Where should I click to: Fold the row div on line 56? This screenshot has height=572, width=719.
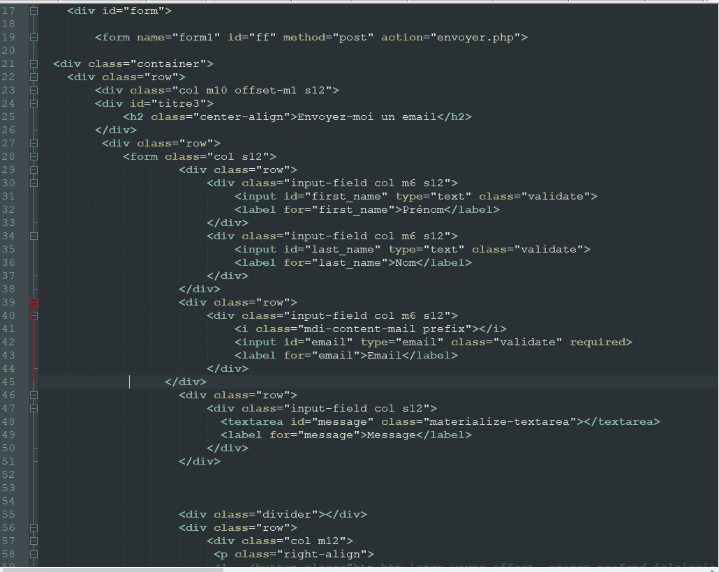click(34, 527)
